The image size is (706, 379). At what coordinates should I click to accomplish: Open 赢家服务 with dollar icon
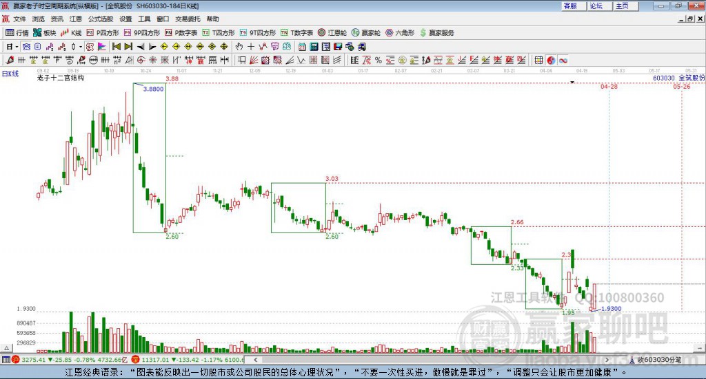(436, 33)
